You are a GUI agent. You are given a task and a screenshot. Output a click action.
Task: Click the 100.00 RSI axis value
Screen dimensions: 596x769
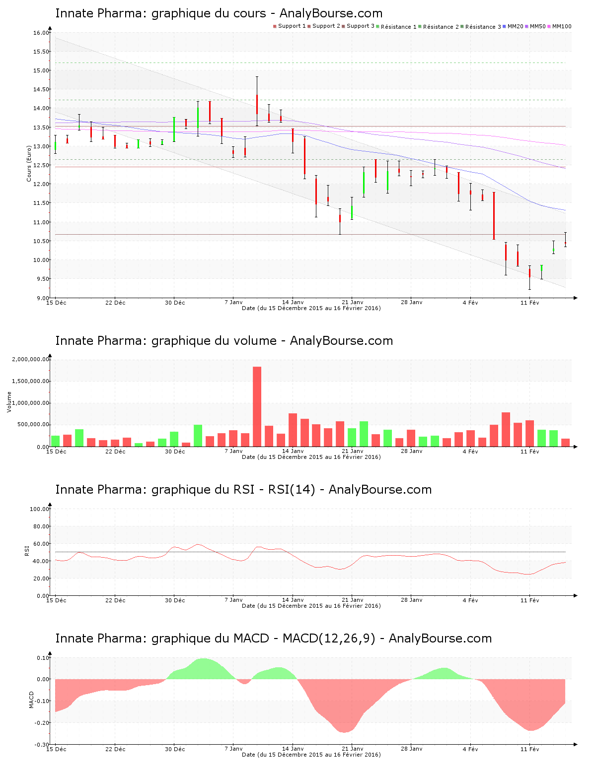(40, 509)
